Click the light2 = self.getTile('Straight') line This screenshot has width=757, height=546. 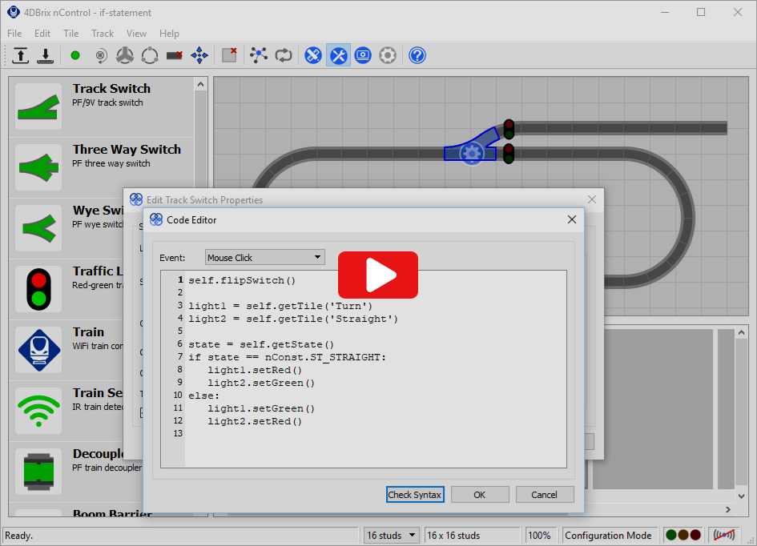[x=293, y=319]
